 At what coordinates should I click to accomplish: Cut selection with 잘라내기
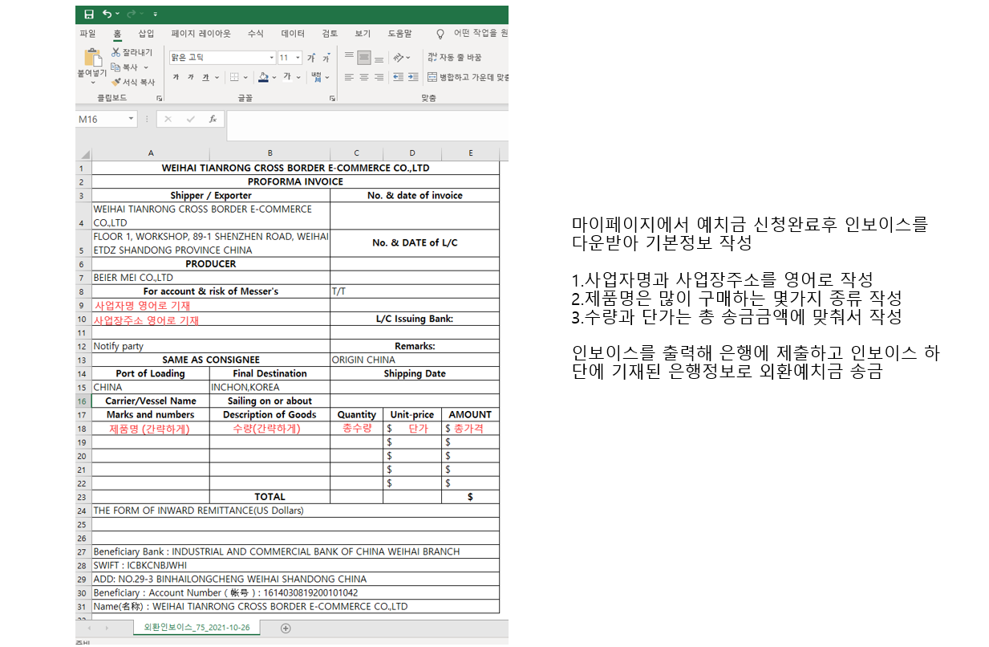(x=132, y=52)
